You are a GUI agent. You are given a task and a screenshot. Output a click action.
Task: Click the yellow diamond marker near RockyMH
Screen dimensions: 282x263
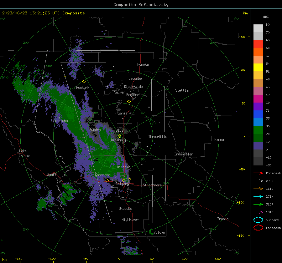[84, 82]
